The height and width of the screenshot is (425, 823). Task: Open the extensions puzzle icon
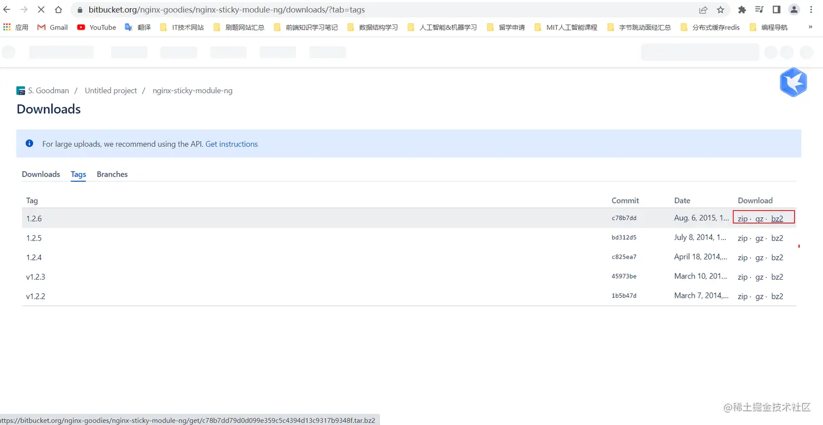pos(741,10)
